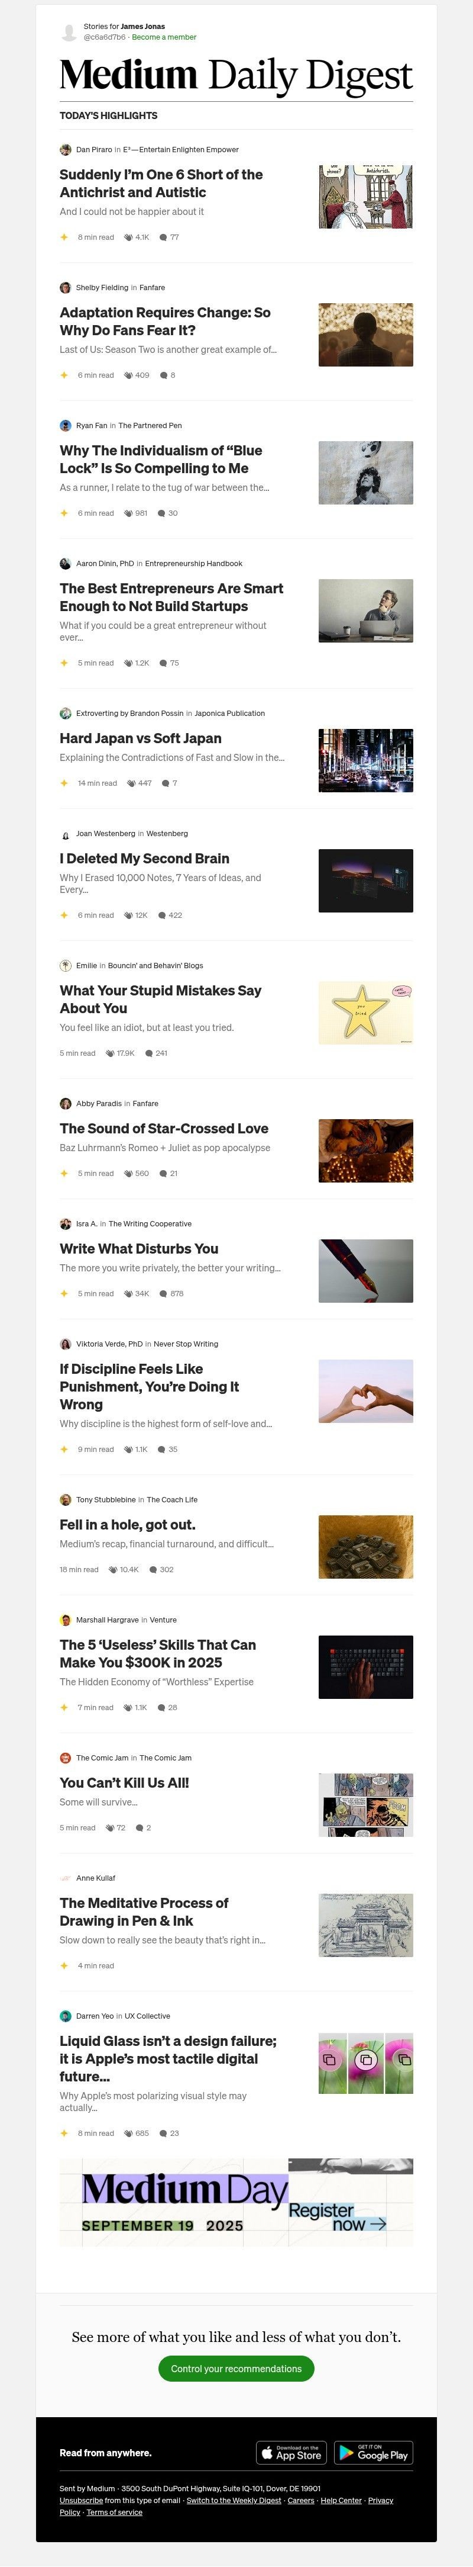Screen dimensions: 473x2567
Task: Open the Google Play download badge
Action: (374, 2452)
